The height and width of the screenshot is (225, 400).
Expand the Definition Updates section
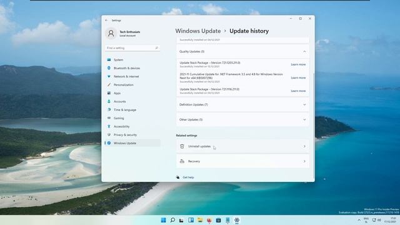coord(304,104)
